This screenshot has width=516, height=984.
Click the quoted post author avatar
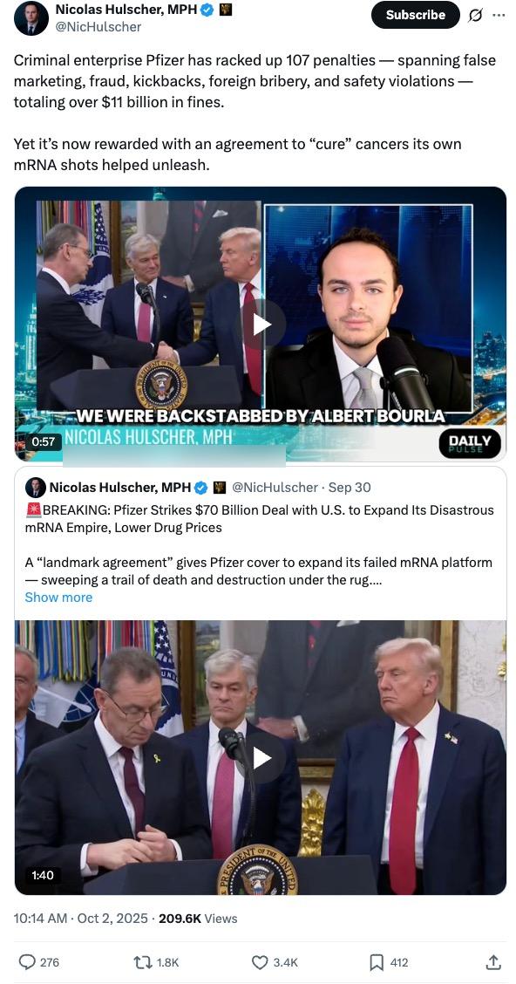pos(35,488)
